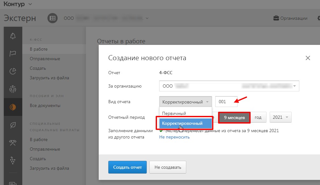This screenshot has height=185, width=320.
Task: Open Организации in the top bar
Action: point(290,18)
